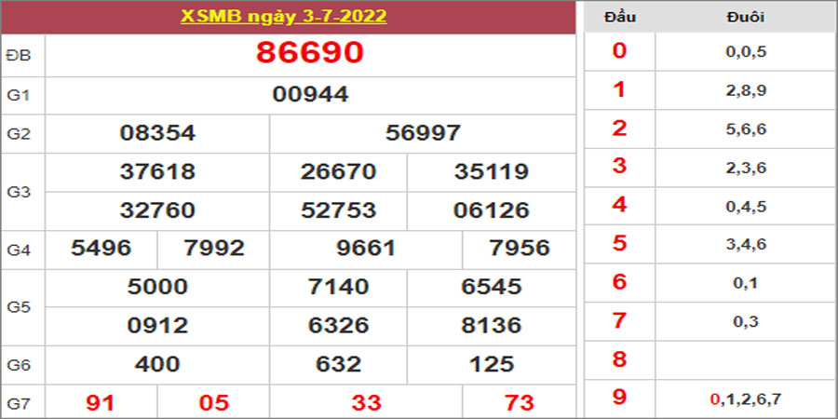Click the G3 row label
This screenshot has height=419, width=838.
17,192
